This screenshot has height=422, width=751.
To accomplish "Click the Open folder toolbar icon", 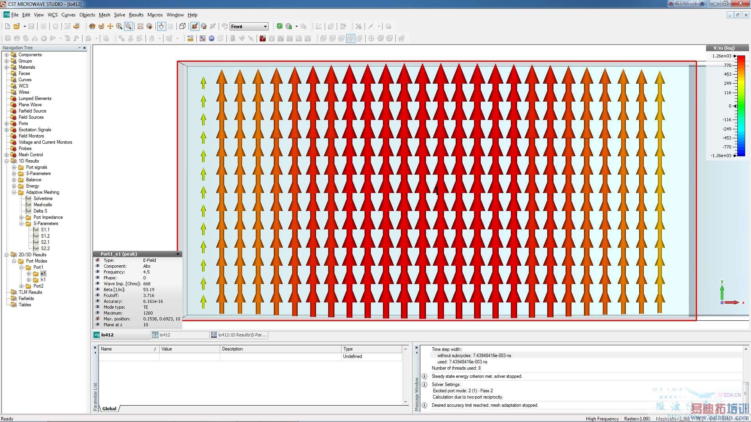I will [16, 26].
